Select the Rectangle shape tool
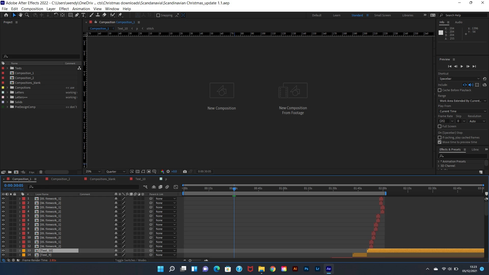This screenshot has width=489, height=275. pyautogui.click(x=71, y=15)
